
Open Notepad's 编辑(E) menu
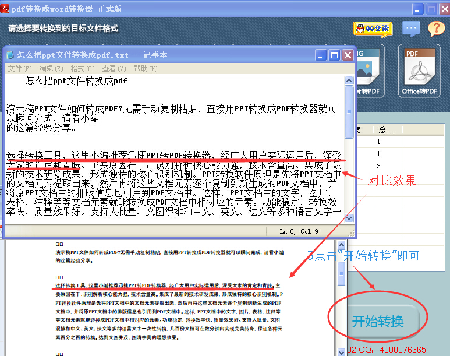(x=51, y=69)
